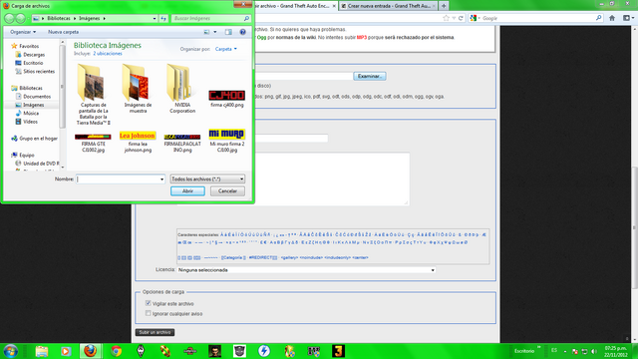Click the volume icon in system tray
The width and height of the screenshot is (638, 359).
point(594,351)
